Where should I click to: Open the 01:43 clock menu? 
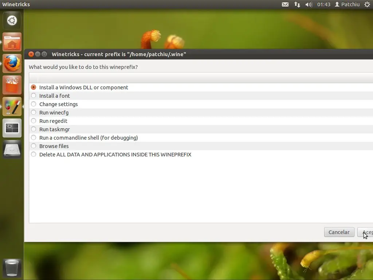(323, 4)
